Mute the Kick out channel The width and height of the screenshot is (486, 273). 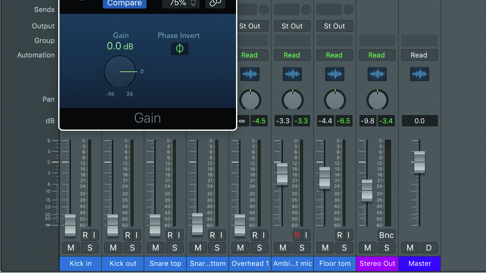[113, 248]
